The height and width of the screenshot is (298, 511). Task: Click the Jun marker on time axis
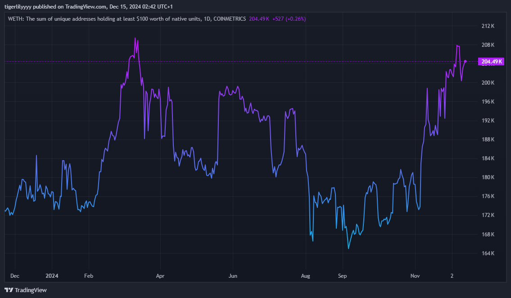[x=233, y=275]
